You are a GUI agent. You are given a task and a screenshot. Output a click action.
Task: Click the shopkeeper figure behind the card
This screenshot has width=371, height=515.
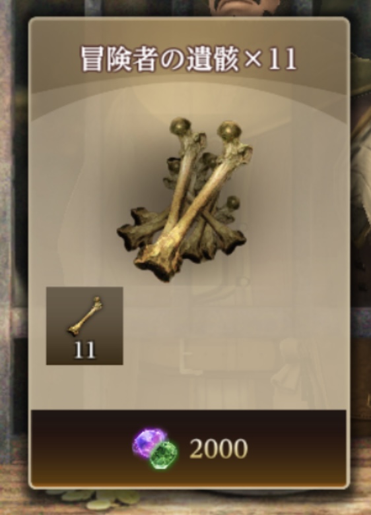360,164
